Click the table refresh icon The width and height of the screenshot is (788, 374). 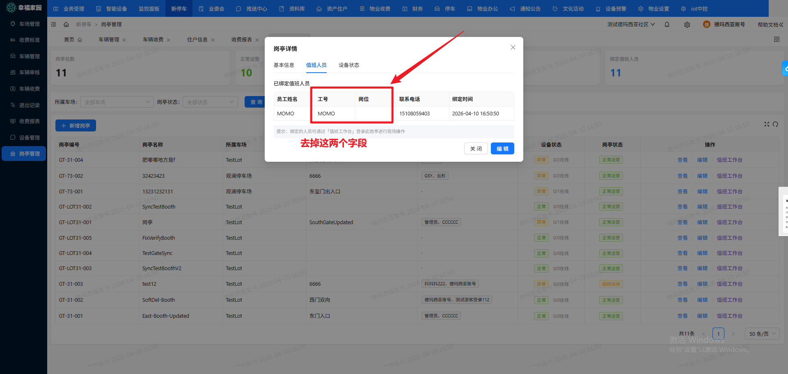pos(775,124)
